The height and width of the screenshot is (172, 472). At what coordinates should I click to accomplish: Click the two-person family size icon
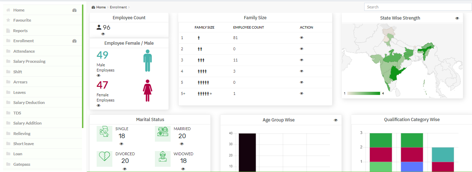click(x=200, y=49)
